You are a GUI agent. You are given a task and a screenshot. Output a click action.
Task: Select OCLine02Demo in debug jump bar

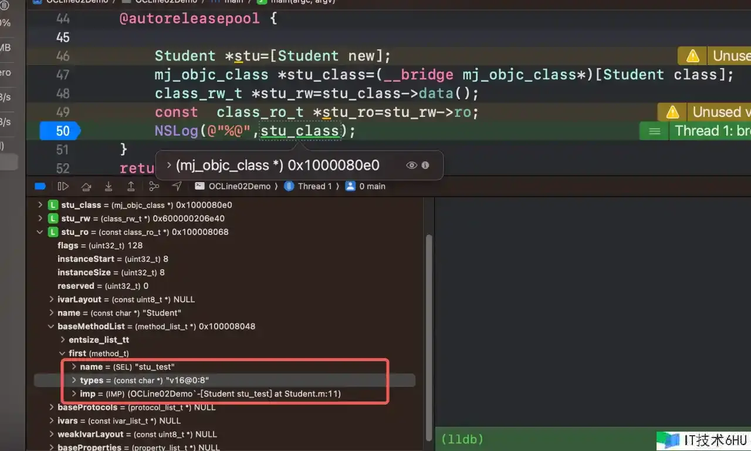235,186
